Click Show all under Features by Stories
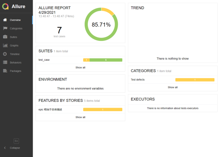This screenshot has width=220, height=157. pyautogui.click(x=80, y=117)
